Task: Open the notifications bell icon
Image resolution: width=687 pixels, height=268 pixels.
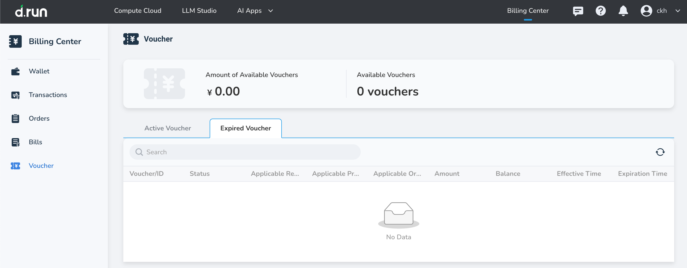Action: coord(623,11)
